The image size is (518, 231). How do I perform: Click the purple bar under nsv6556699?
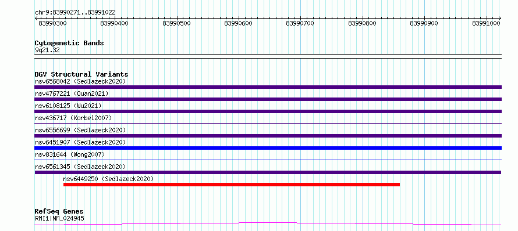[268, 136]
